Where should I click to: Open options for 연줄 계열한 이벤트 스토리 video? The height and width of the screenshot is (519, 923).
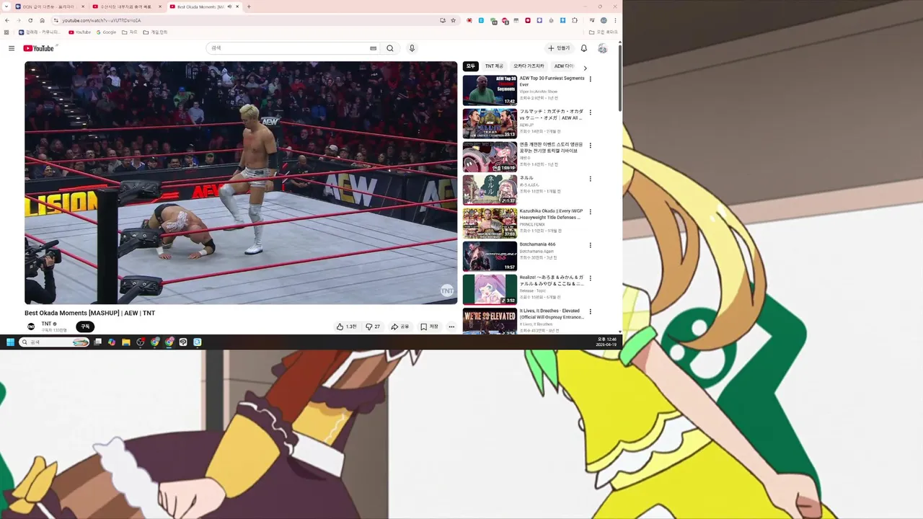point(591,146)
